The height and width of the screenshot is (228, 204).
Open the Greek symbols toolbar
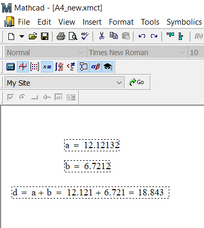pos(95,67)
